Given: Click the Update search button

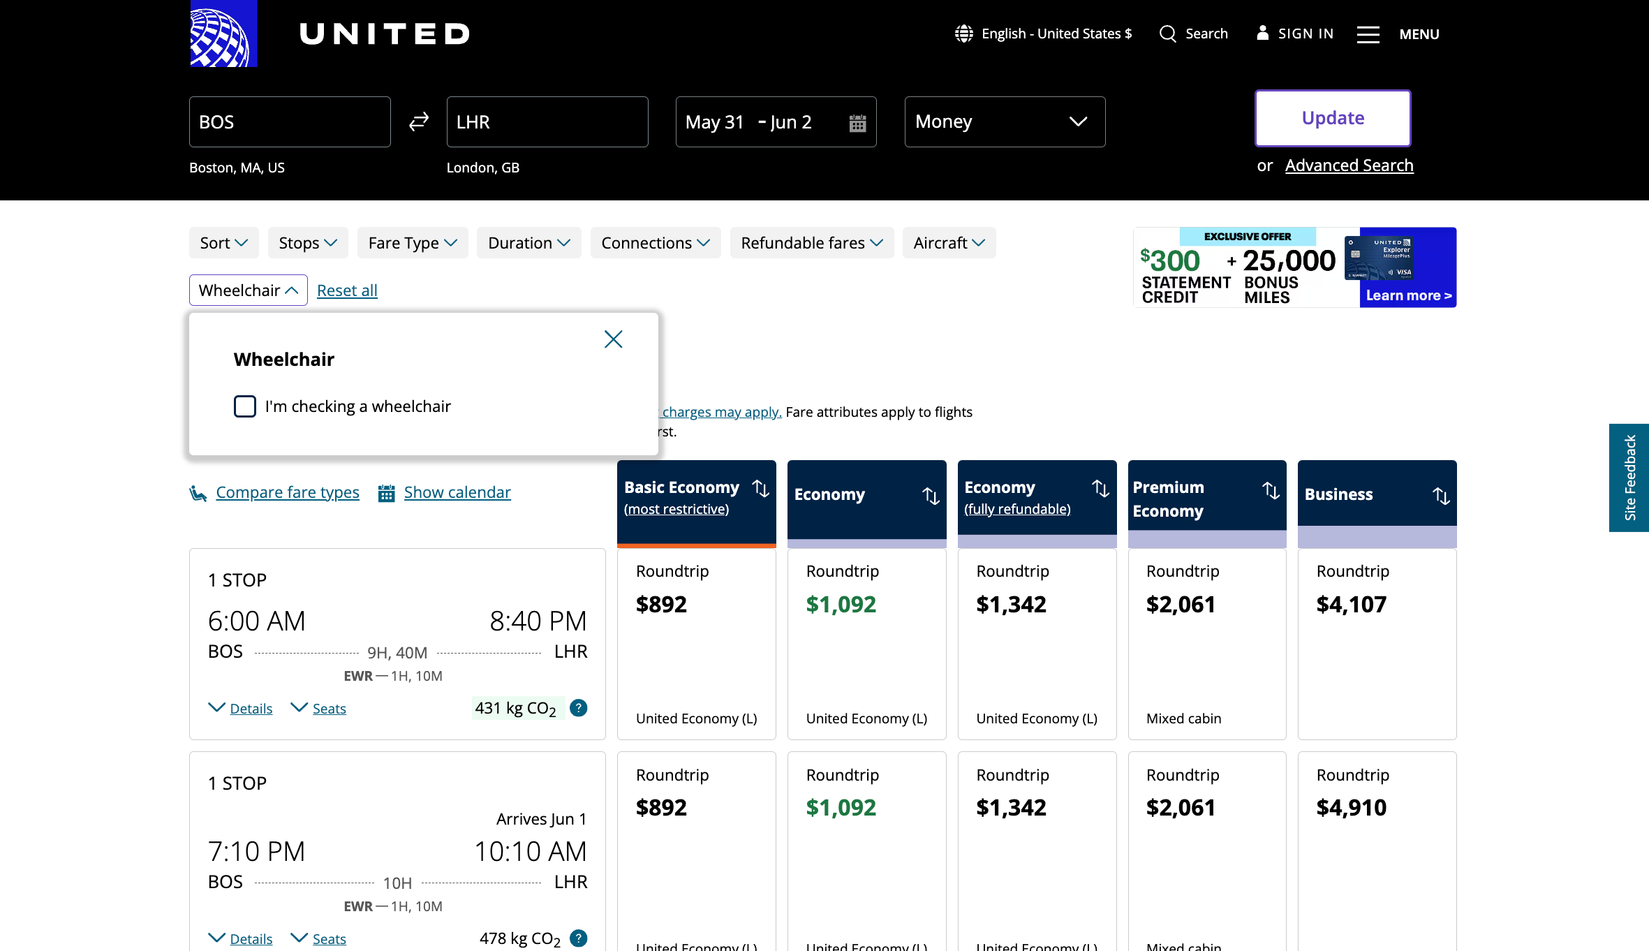Looking at the screenshot, I should point(1332,118).
